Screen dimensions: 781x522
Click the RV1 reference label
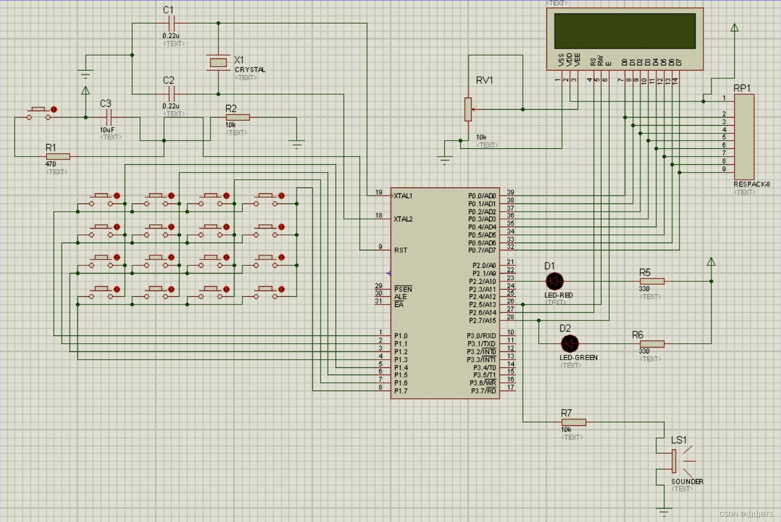(485, 80)
